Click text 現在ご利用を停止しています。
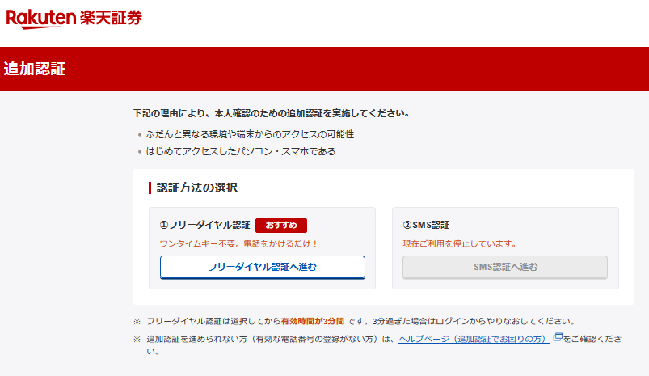This screenshot has height=376, width=649. point(460,243)
